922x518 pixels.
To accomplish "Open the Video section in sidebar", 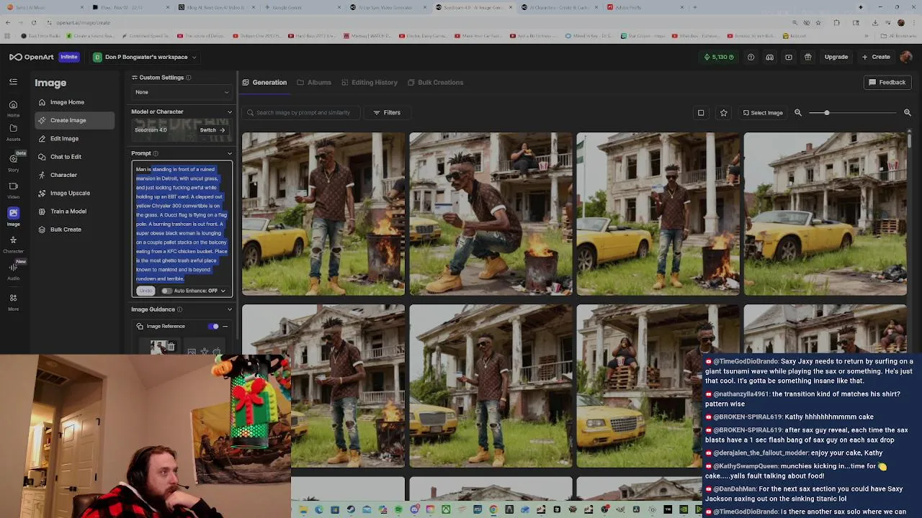I will pyautogui.click(x=13, y=190).
